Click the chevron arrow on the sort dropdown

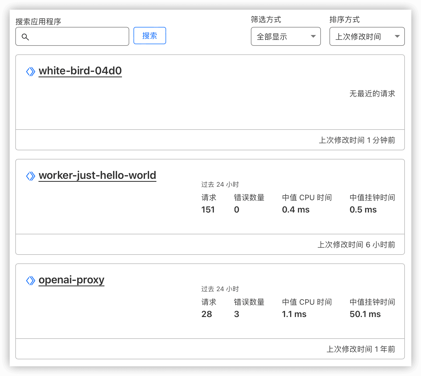click(x=398, y=36)
